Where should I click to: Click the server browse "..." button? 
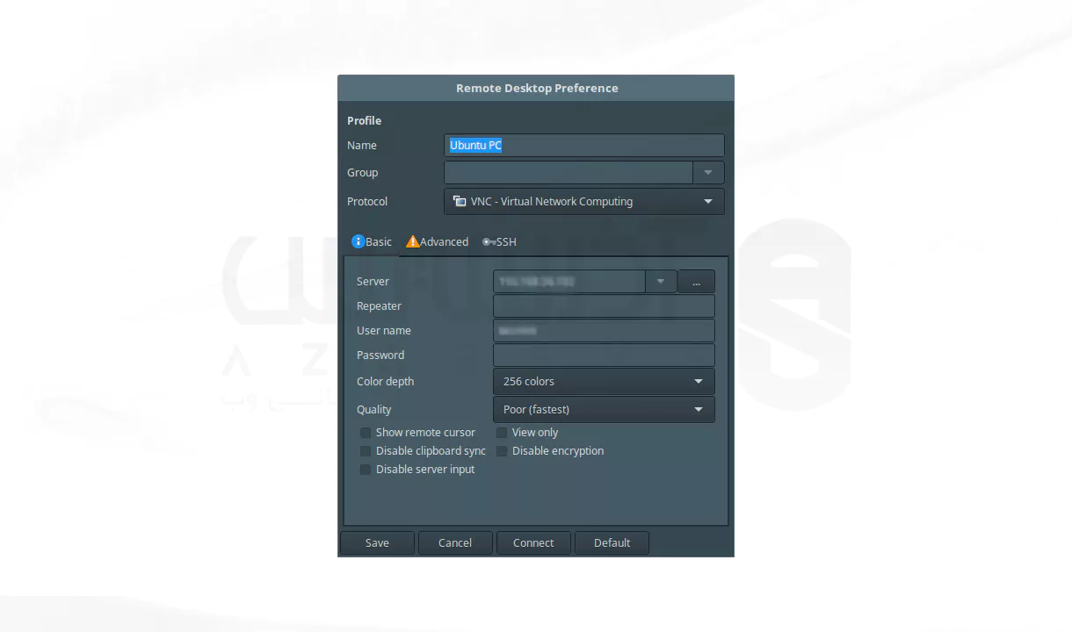click(x=696, y=282)
